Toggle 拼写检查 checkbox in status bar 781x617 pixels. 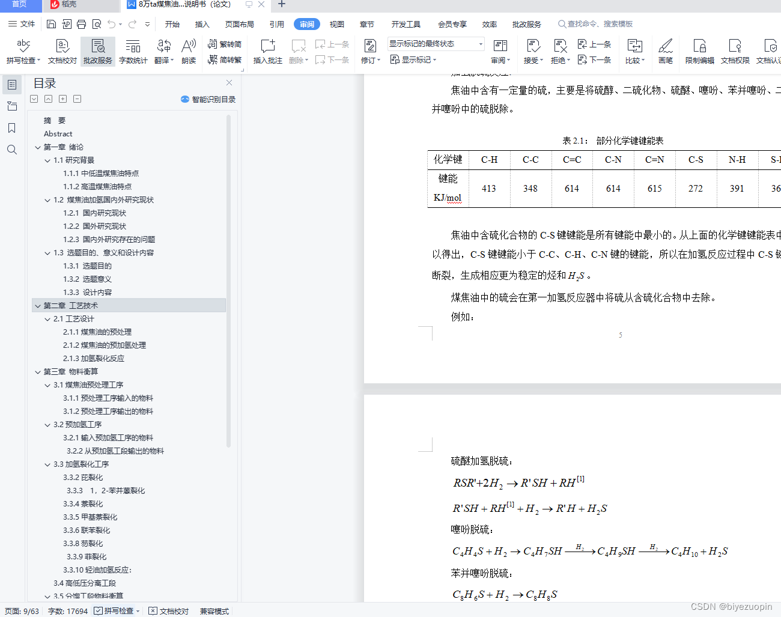coord(98,610)
